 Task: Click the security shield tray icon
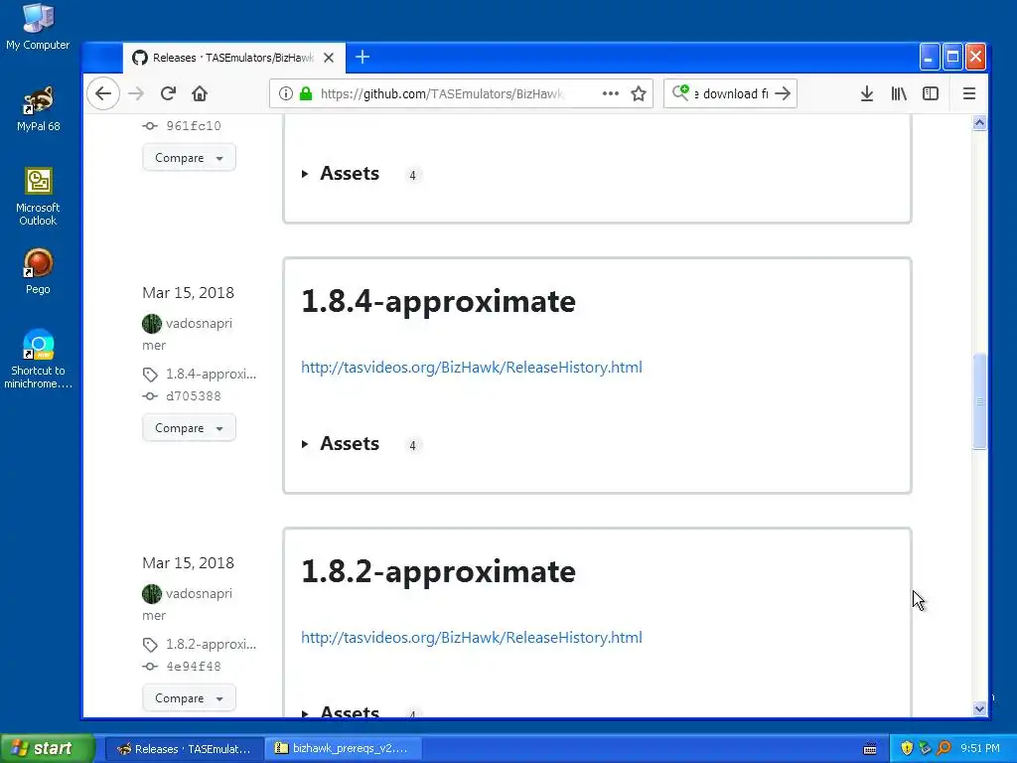[907, 749]
